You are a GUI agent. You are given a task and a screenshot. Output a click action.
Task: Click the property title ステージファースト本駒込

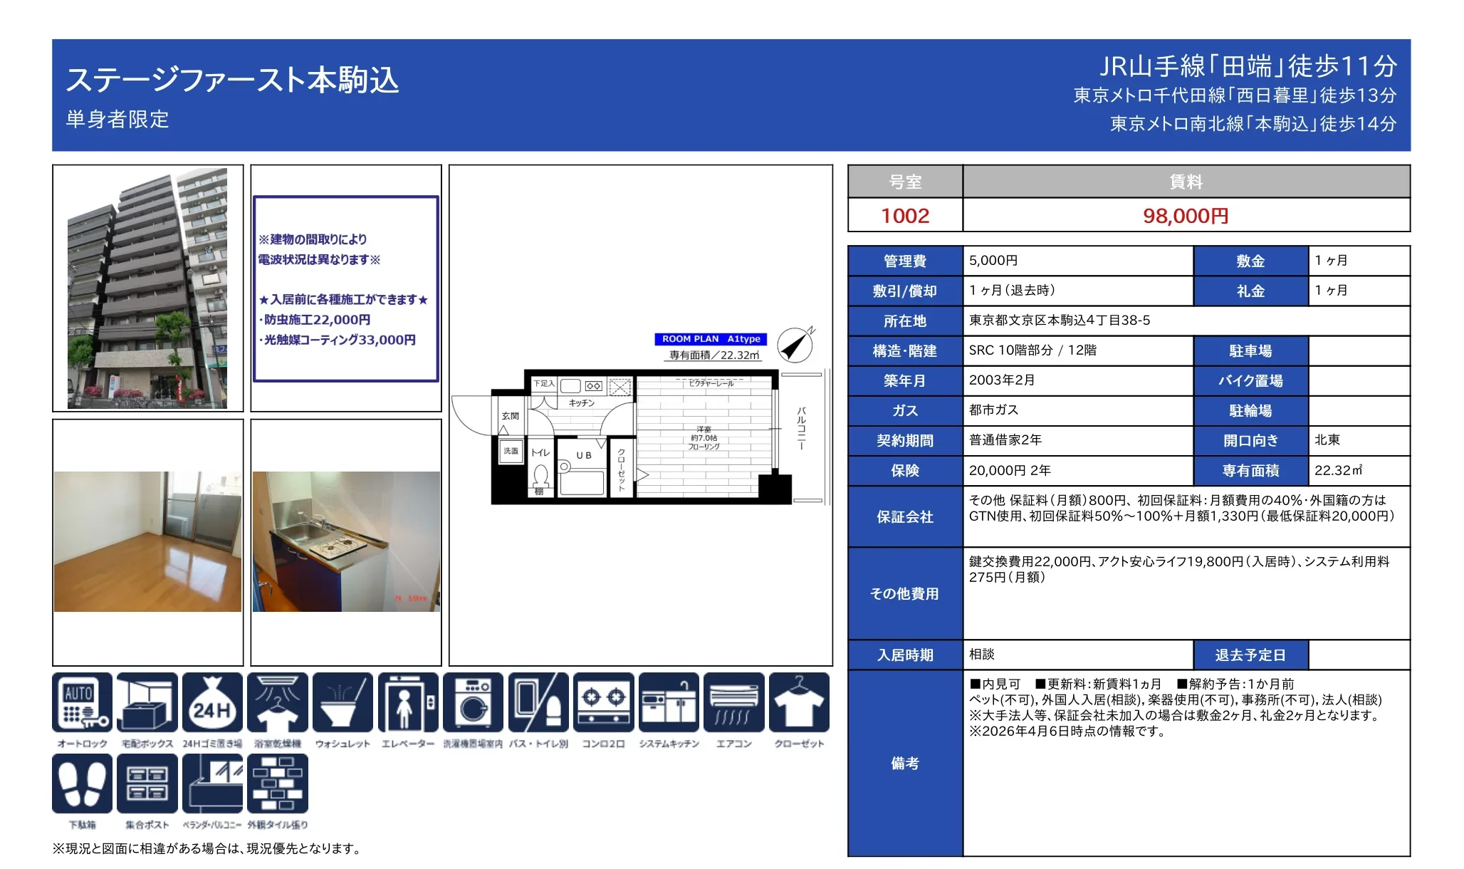click(232, 80)
